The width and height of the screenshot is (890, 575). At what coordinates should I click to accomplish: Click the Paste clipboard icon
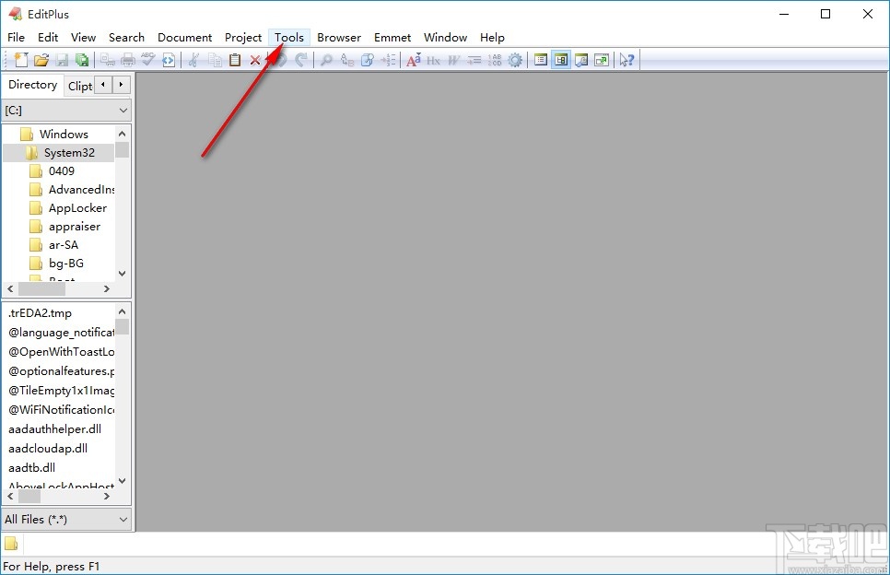click(x=234, y=60)
